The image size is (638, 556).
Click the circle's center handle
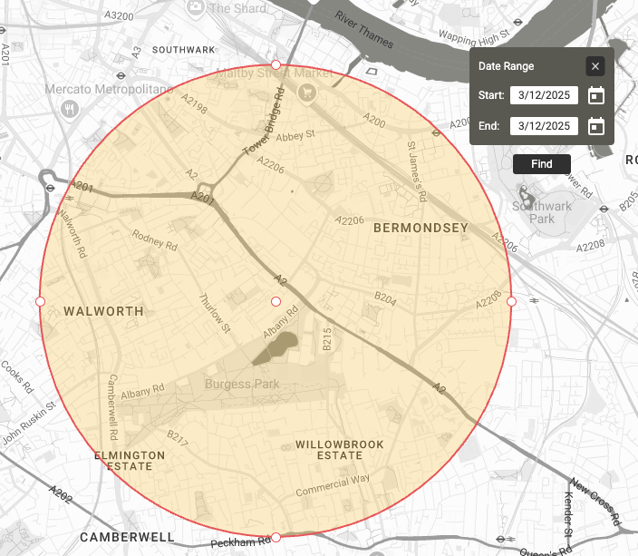pyautogui.click(x=276, y=301)
